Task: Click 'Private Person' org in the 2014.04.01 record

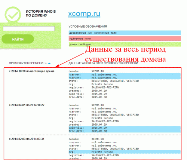Action: point(102,118)
